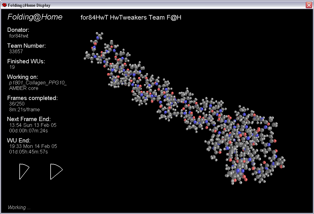314x214 pixels.
Task: Click the Working ... status text
Action: [19, 207]
